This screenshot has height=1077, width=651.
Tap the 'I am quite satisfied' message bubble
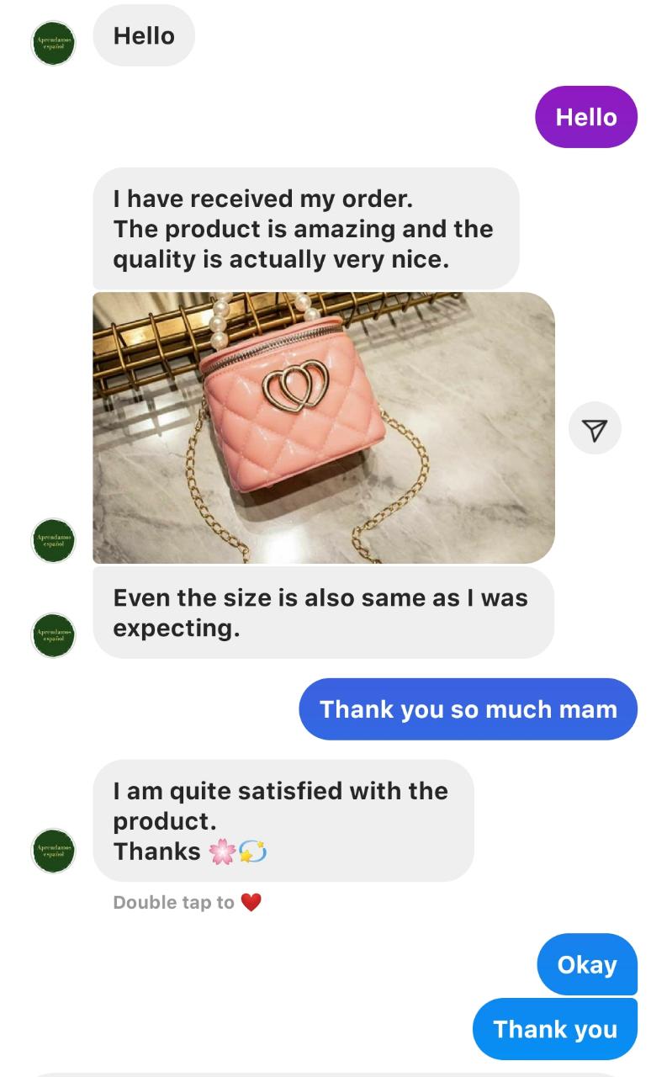pos(283,820)
